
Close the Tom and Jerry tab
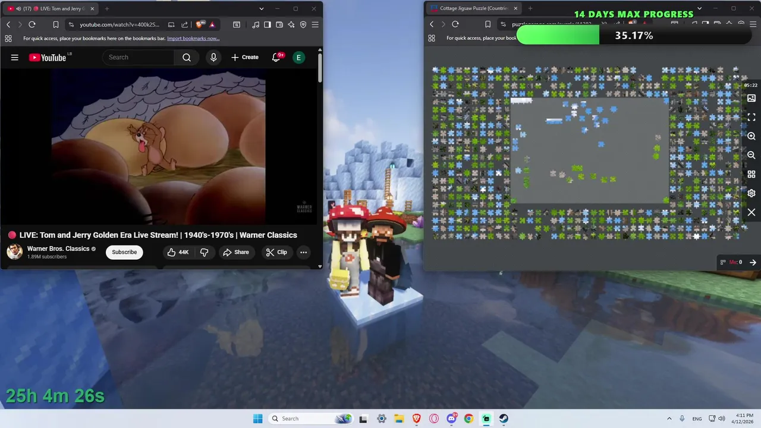[92, 8]
